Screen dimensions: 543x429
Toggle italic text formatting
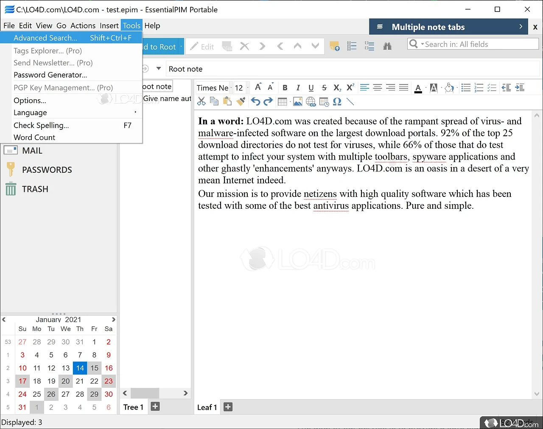298,88
